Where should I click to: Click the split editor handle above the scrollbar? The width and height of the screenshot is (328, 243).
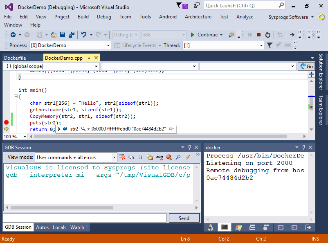pyautogui.click(x=311, y=74)
